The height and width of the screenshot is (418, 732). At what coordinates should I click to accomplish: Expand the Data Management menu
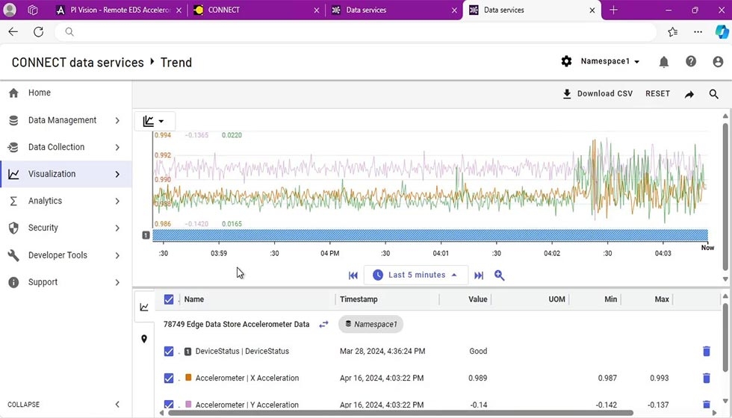click(63, 120)
